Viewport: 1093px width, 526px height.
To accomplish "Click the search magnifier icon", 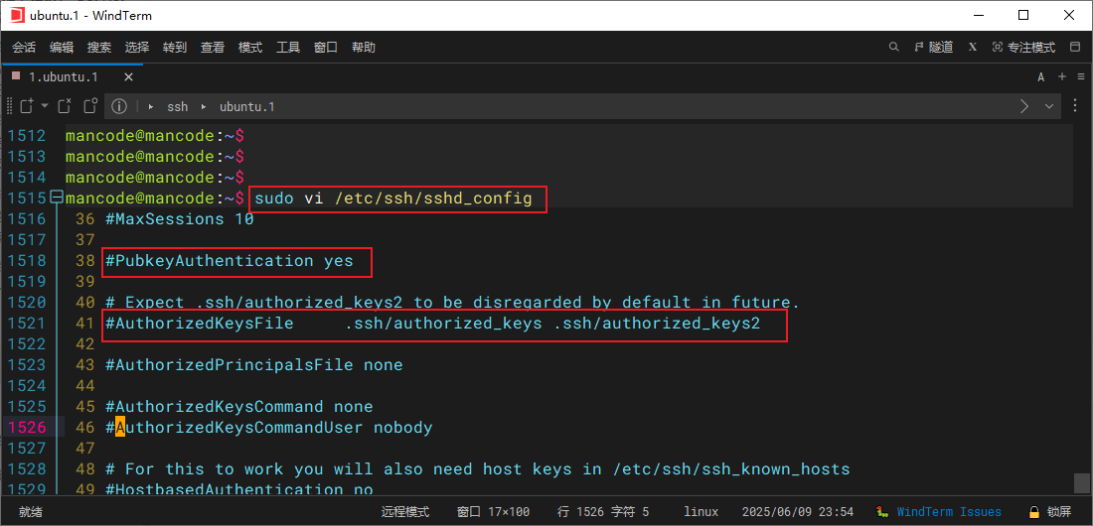I will [894, 47].
